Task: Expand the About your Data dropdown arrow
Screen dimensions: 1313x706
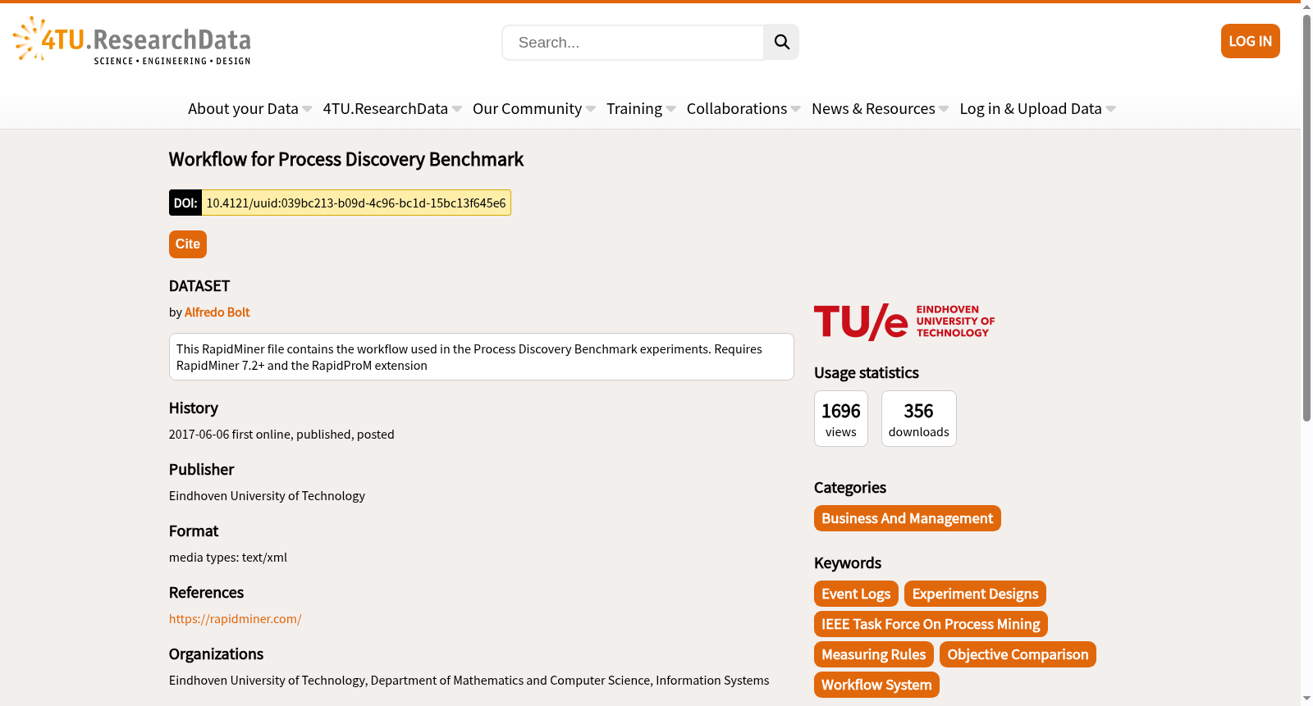Action: 307,109
